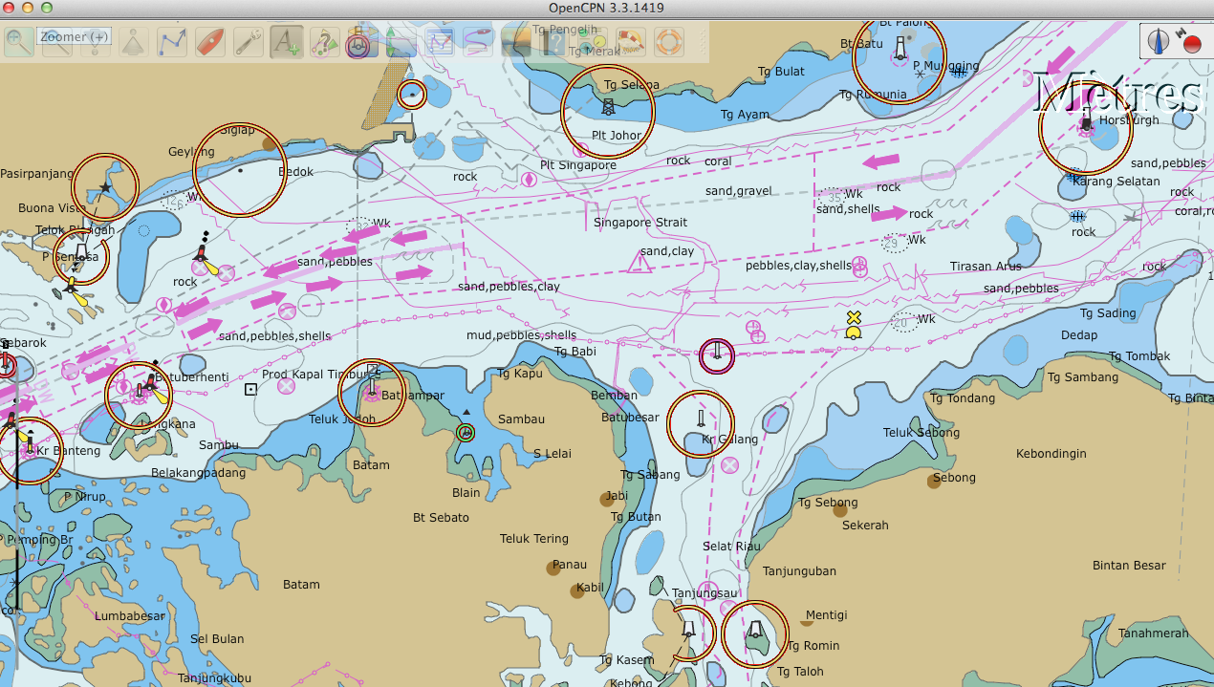Click the Tg Ayam label
The width and height of the screenshot is (1214, 687).
(x=745, y=115)
